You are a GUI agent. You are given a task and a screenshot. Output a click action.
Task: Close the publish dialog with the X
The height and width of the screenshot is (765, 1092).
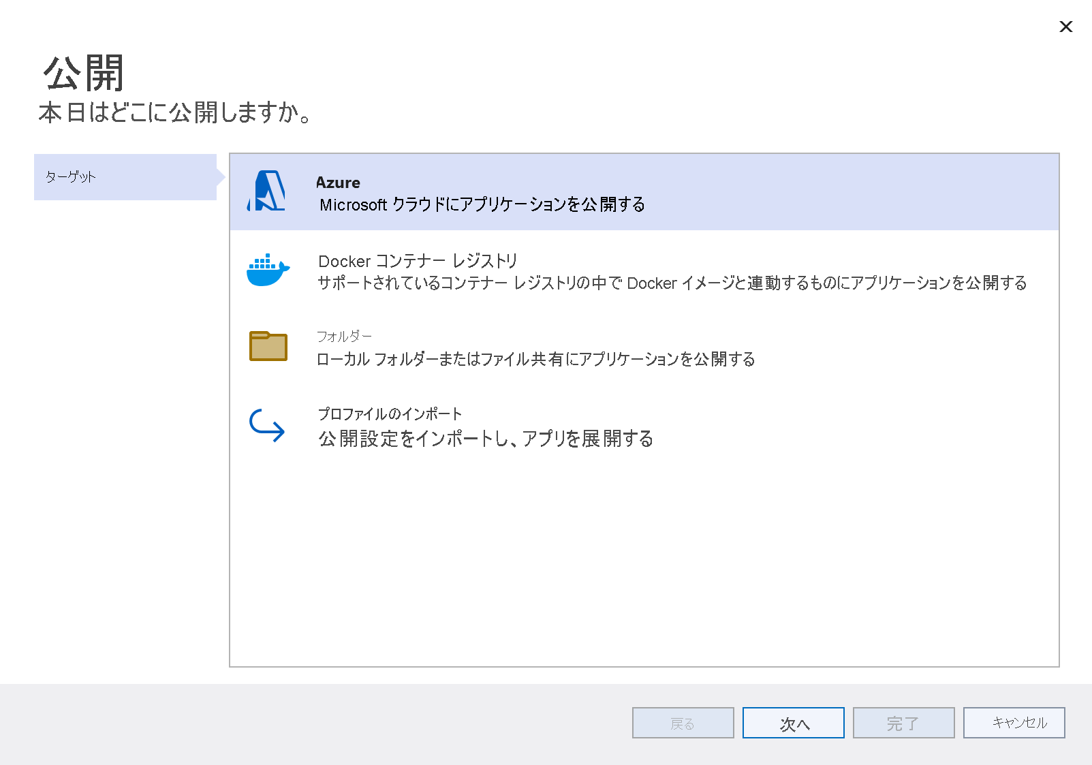click(x=1066, y=27)
